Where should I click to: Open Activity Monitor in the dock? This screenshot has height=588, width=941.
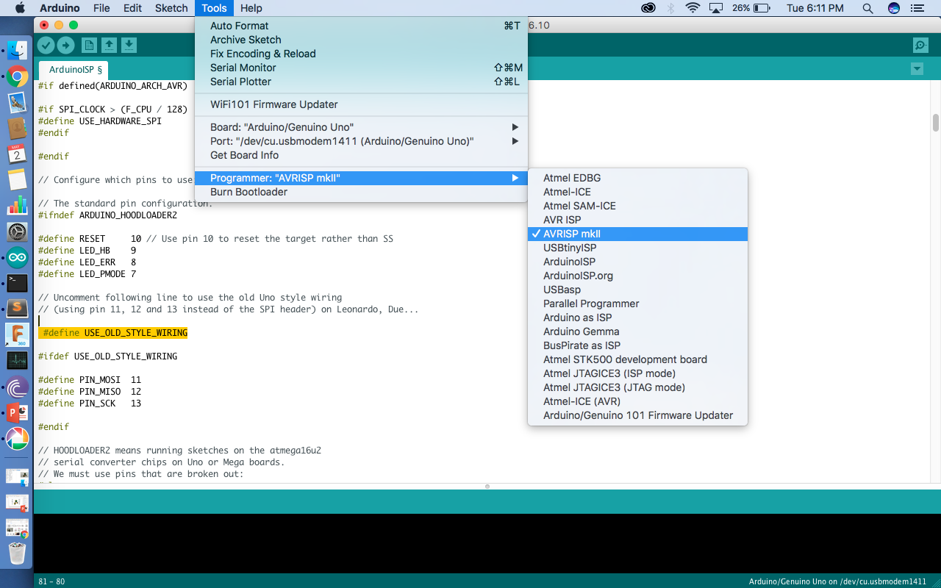pyautogui.click(x=17, y=360)
